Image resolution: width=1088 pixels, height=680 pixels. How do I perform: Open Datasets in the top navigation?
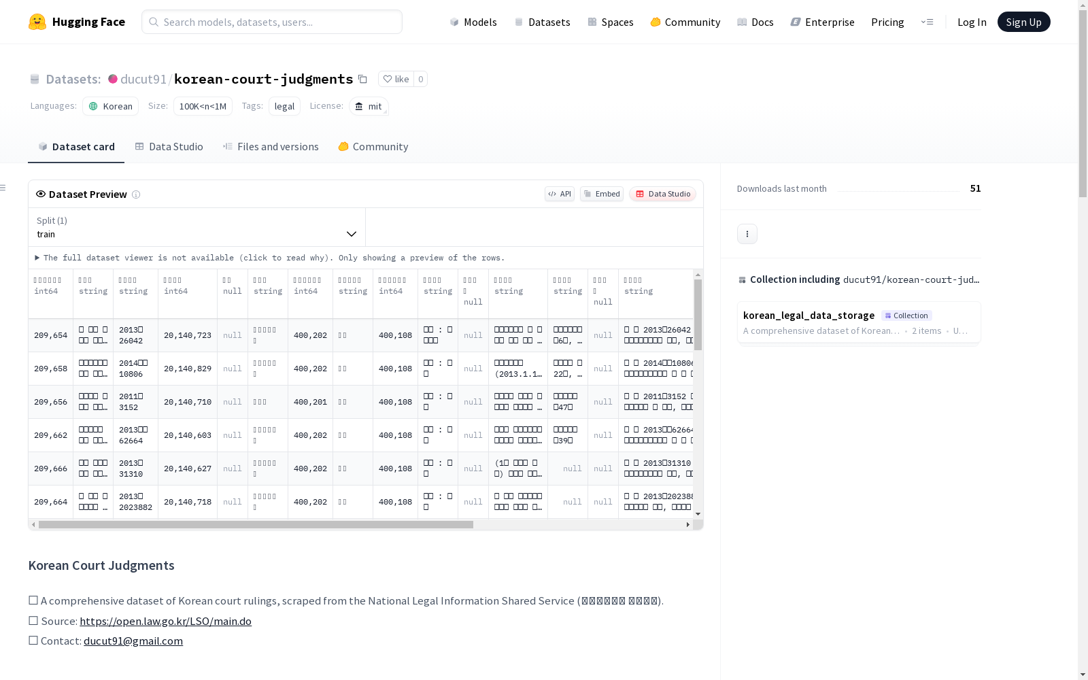click(x=542, y=22)
